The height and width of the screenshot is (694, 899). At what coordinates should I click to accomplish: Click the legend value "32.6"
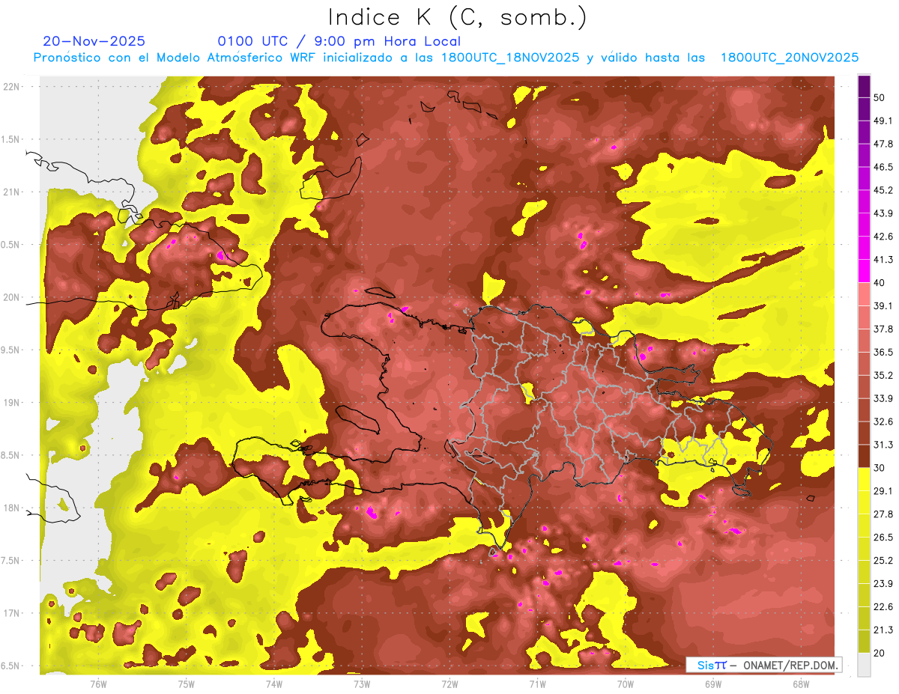point(883,421)
